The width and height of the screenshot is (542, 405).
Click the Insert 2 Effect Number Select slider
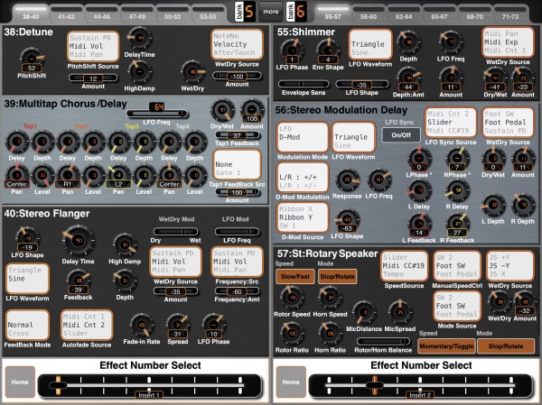pyautogui.click(x=421, y=385)
